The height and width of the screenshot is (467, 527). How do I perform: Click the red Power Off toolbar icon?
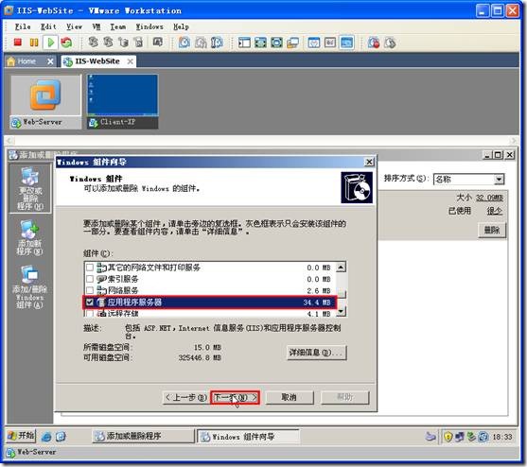pyautogui.click(x=17, y=43)
